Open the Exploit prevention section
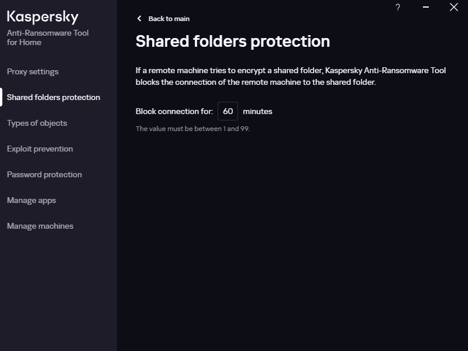Screen dimensions: 468x351 pyautogui.click(x=40, y=149)
